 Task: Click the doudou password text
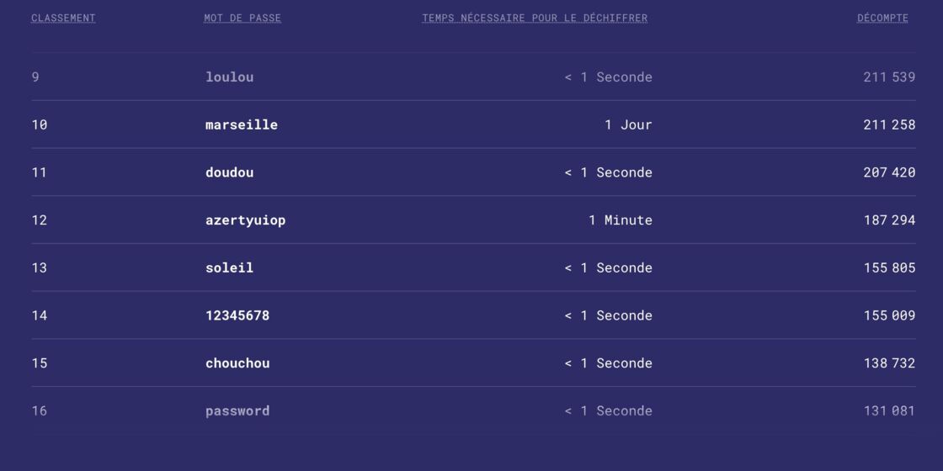point(229,172)
